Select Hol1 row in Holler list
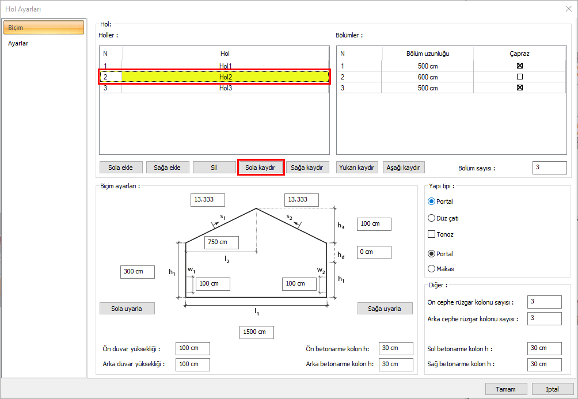Viewport: 578px width, 399px height. point(225,66)
